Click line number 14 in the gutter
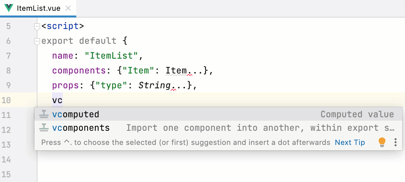The image size is (405, 182). point(6,160)
